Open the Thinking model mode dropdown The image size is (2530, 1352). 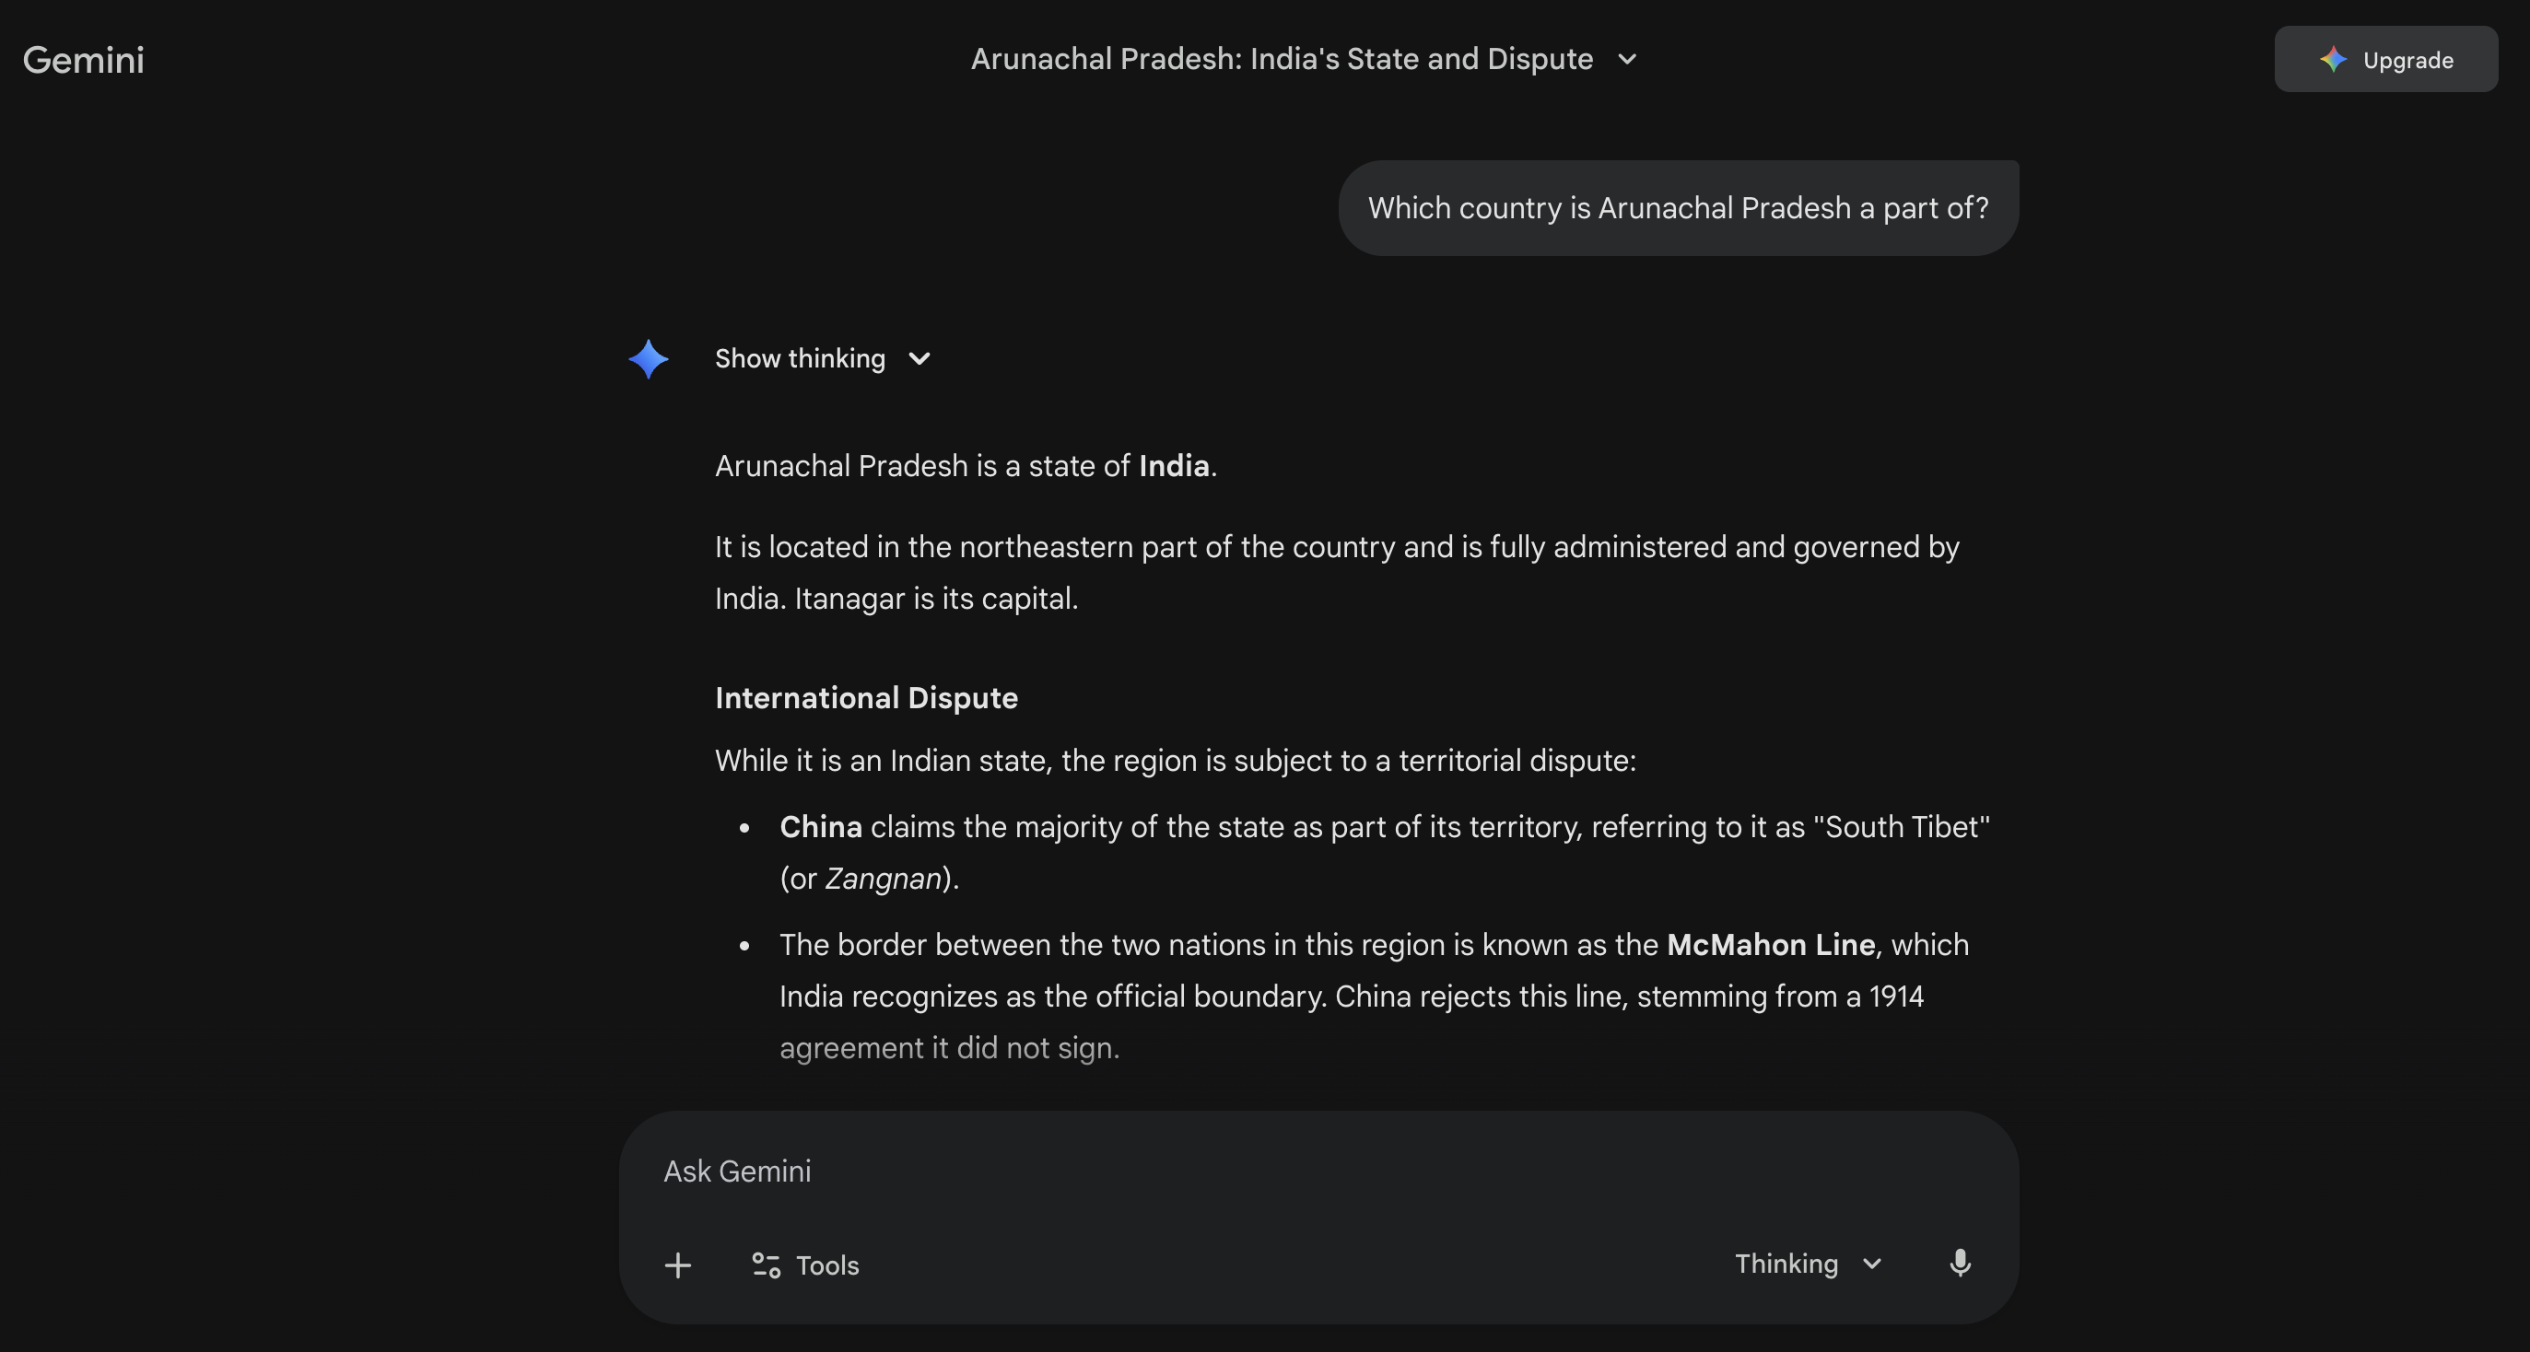pos(1807,1264)
